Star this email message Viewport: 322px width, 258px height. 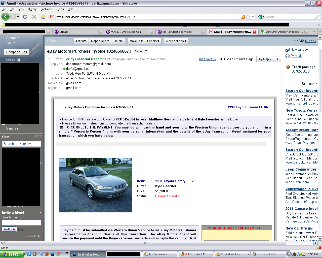(50, 59)
